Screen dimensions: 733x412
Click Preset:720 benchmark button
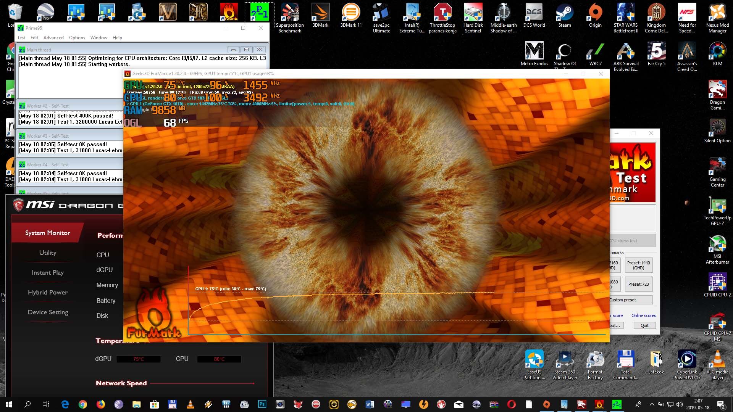[638, 284]
